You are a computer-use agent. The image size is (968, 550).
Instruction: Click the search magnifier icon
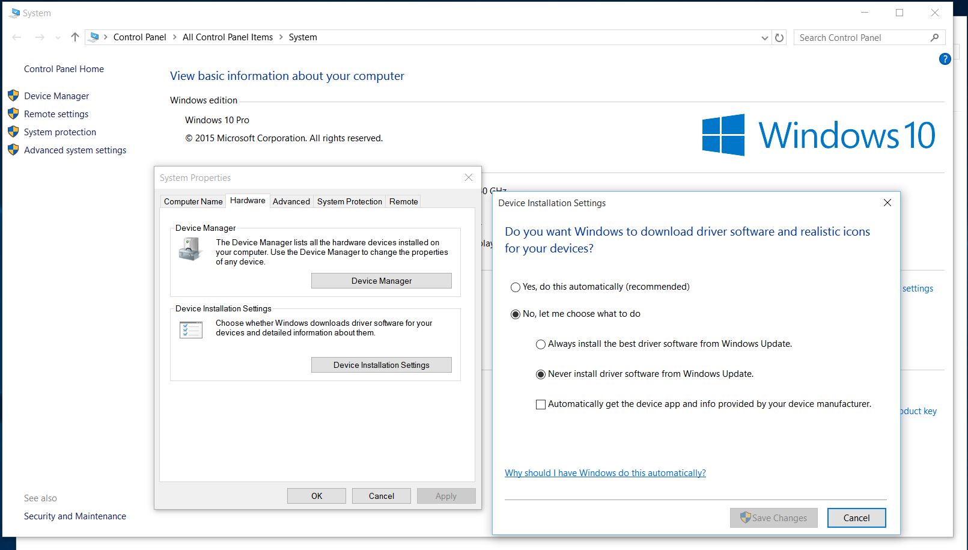click(934, 37)
